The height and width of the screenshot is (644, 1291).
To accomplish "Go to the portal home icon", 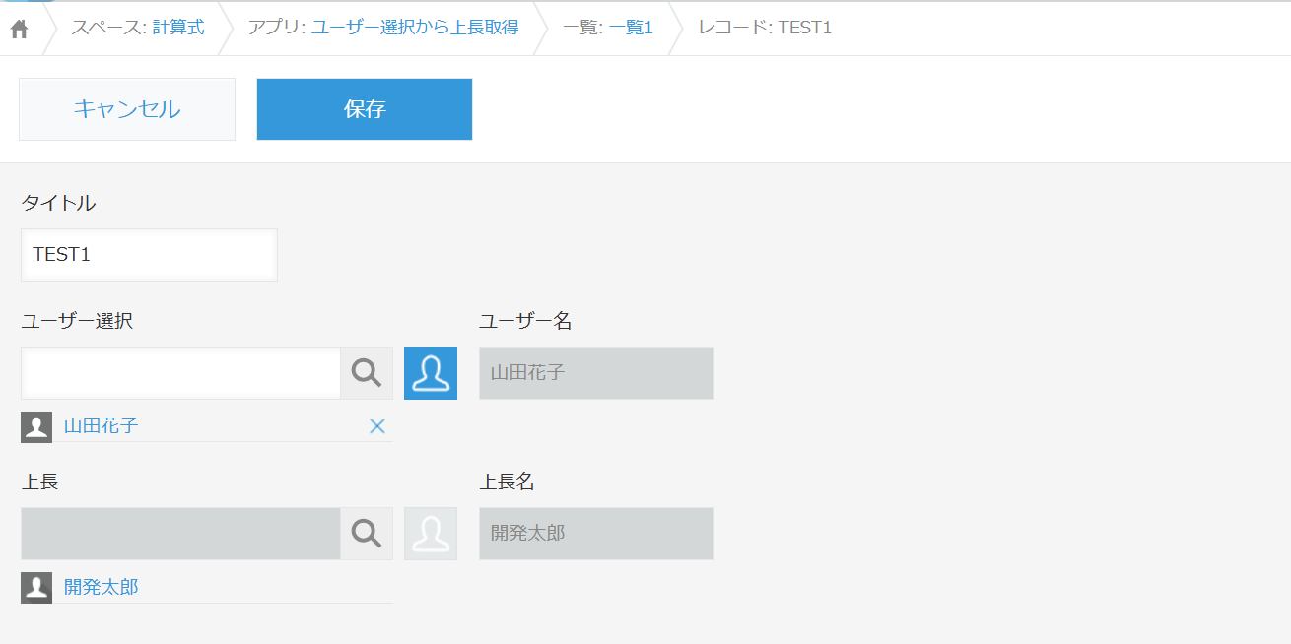I will 19,29.
